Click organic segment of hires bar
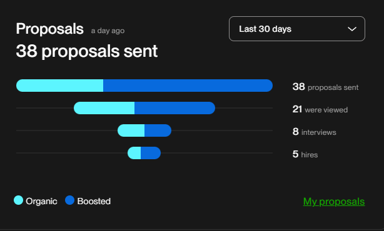 click(134, 153)
